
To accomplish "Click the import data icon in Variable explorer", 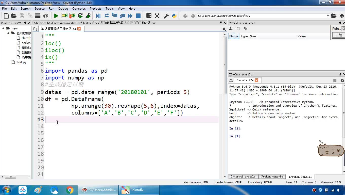I will [231, 28].
